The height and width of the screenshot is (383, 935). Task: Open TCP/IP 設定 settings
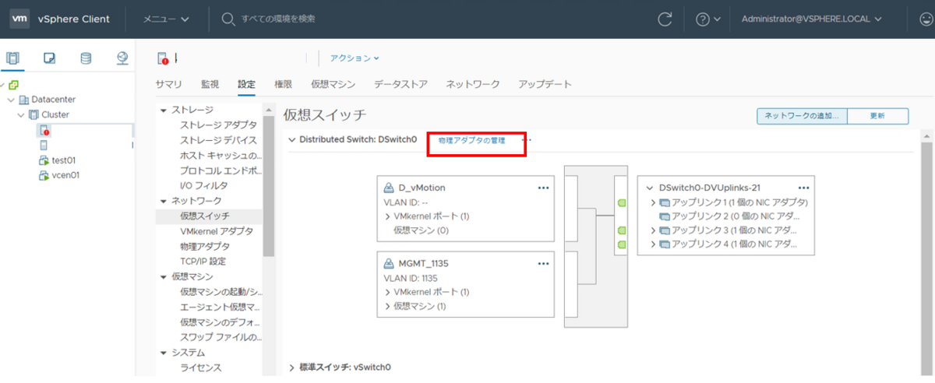point(202,262)
